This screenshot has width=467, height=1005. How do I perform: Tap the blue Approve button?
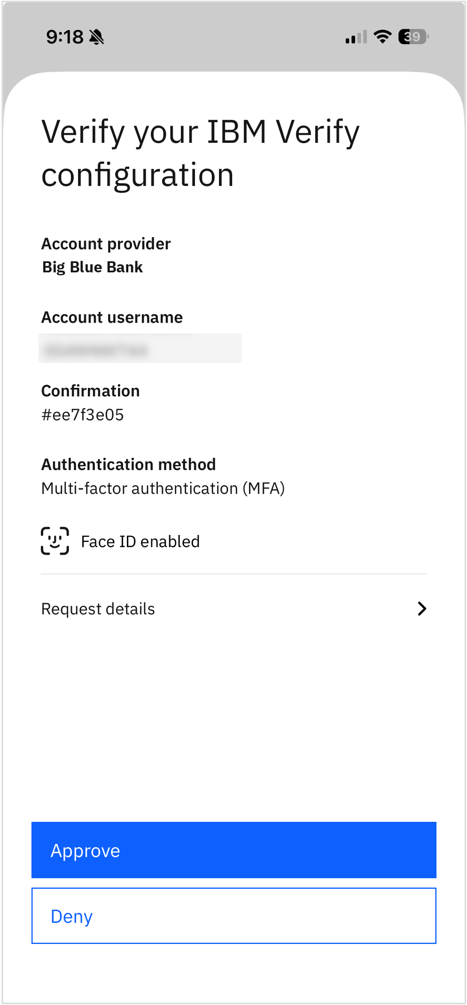(233, 850)
